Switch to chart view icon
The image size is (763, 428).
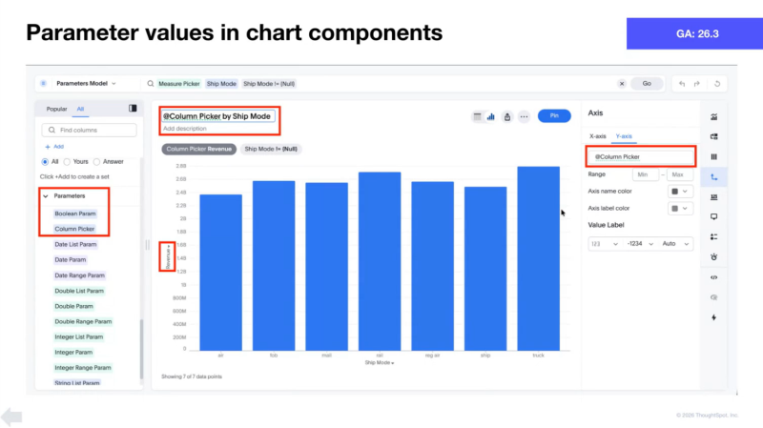491,116
